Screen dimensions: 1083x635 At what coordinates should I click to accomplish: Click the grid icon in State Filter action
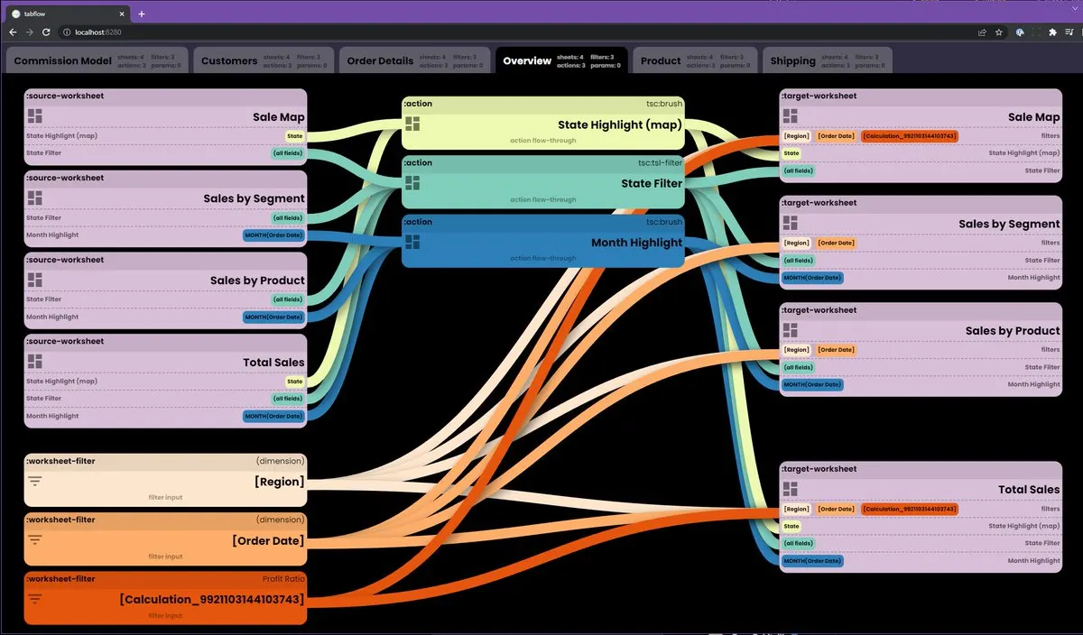tap(412, 182)
